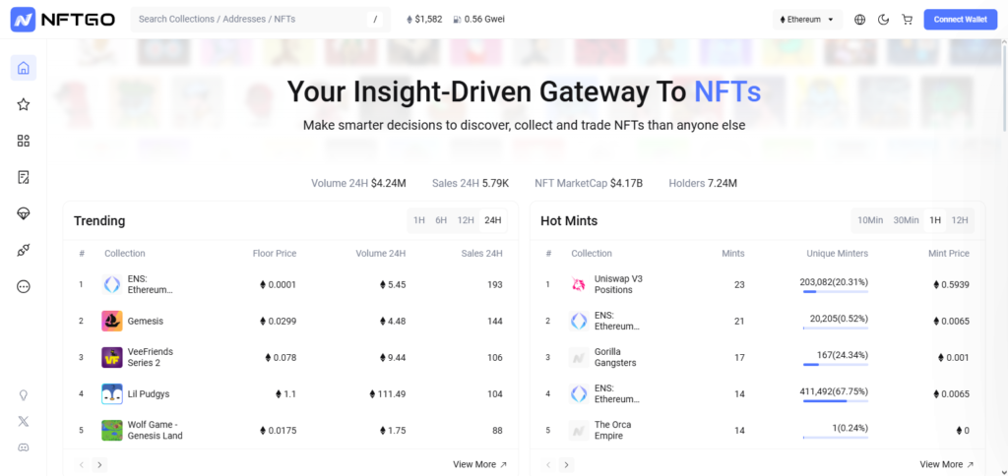
Task: Go to previous Trending page arrow
Action: click(x=82, y=464)
